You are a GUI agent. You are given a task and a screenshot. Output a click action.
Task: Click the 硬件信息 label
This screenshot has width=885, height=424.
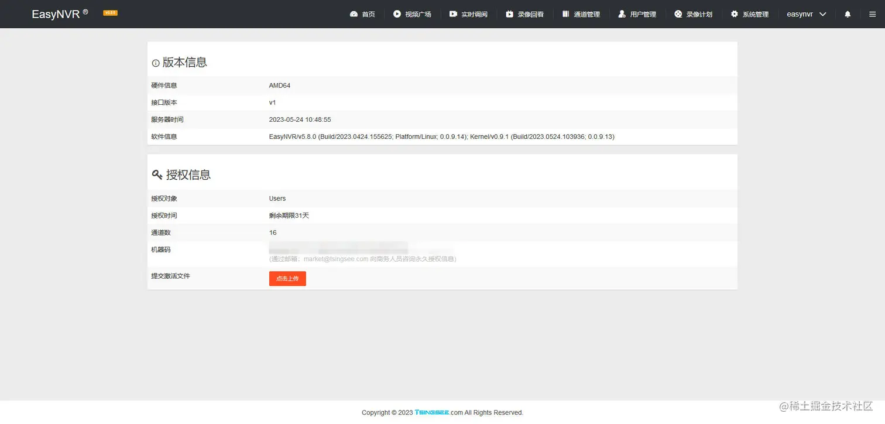[x=164, y=86]
